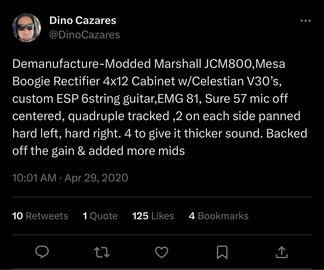Tap the tweet line 'off the gain & added more mids'
This screenshot has height=270, width=324.
(98, 151)
